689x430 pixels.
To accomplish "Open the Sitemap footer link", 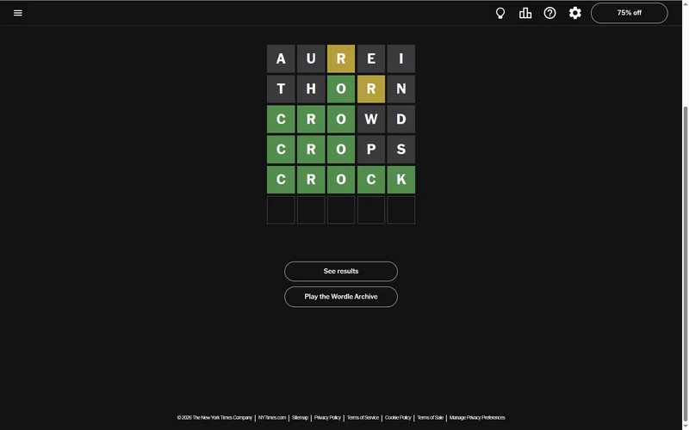I will point(300,418).
